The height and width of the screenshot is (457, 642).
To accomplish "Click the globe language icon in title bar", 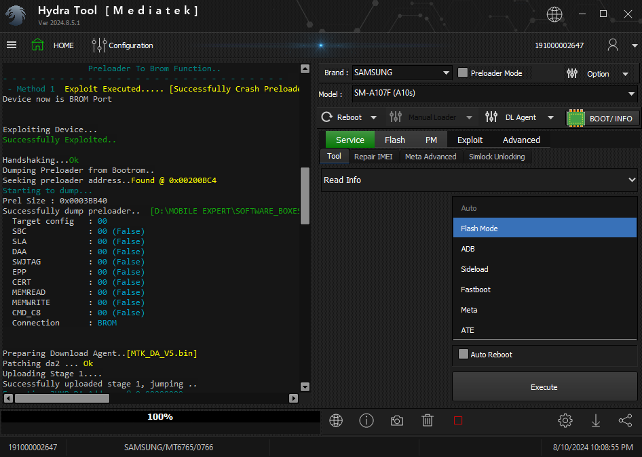I will tap(554, 14).
